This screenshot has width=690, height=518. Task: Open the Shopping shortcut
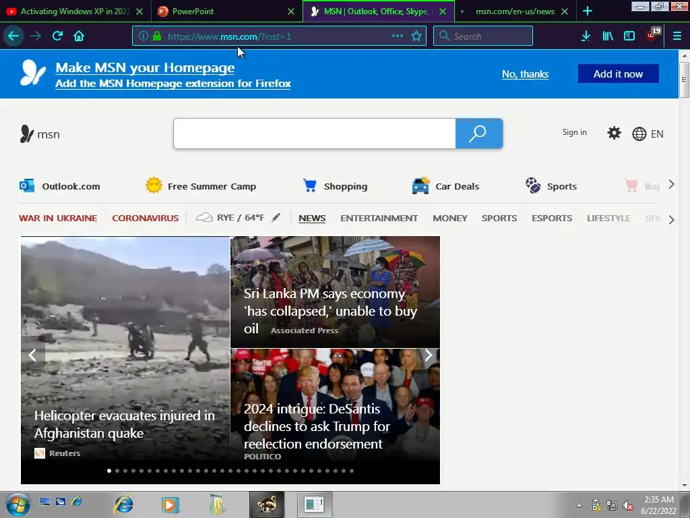335,186
